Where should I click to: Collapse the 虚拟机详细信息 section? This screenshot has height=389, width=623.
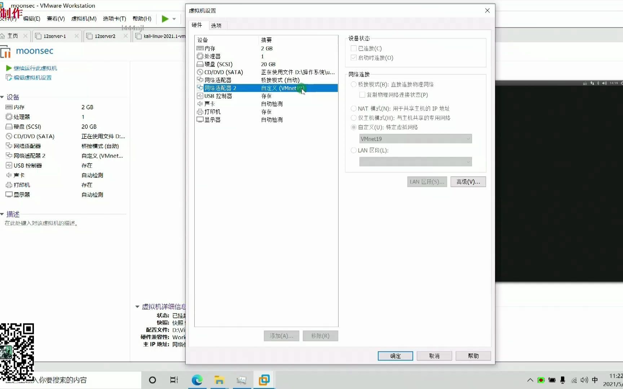coord(137,307)
